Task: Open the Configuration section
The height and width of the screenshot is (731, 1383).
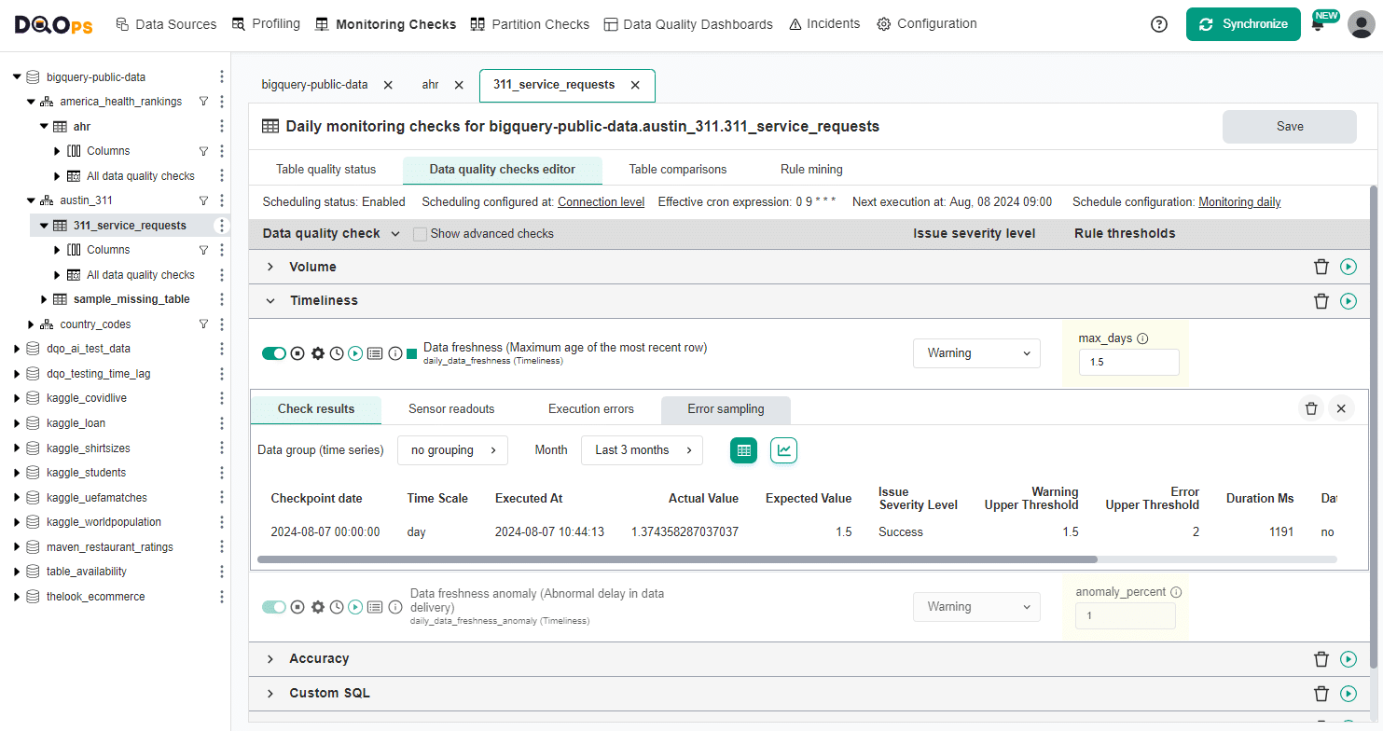Action: pyautogui.click(x=927, y=24)
